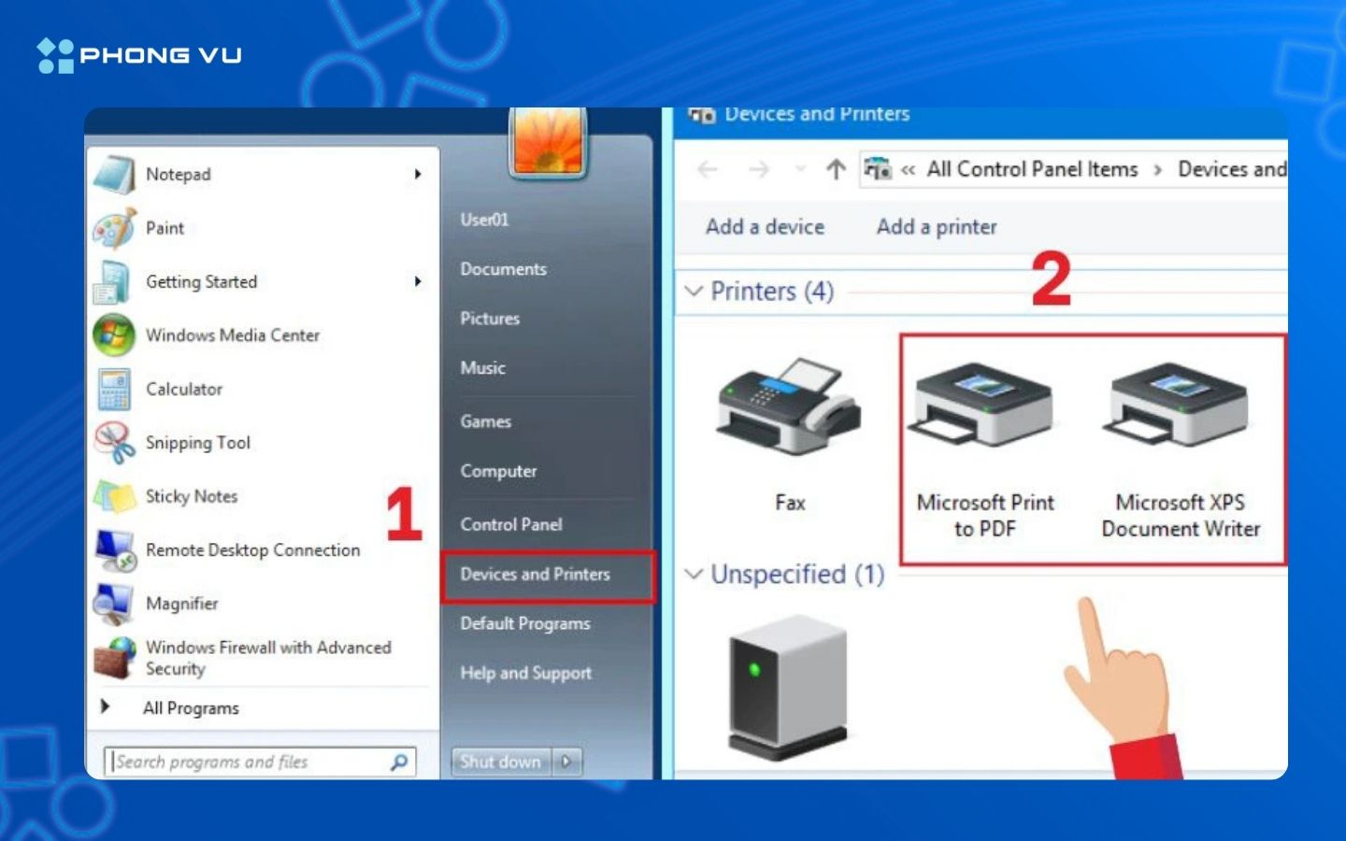Select Microsoft XPS Document Writer printer
Screen dimensions: 1346x841
(1180, 407)
